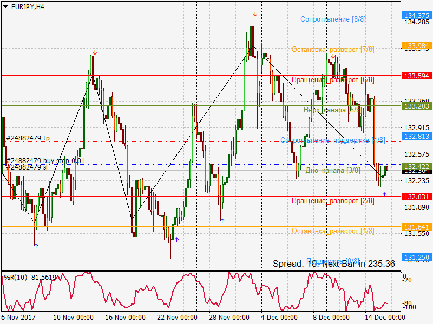This screenshot has height=324, width=433.
Task: Select the 134.375 price label
Action: pos(417,15)
